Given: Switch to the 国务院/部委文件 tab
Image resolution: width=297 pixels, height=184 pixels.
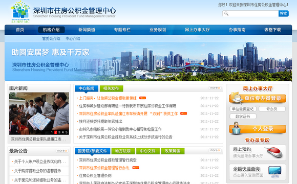Looking at the screenshot, I should [92, 151].
